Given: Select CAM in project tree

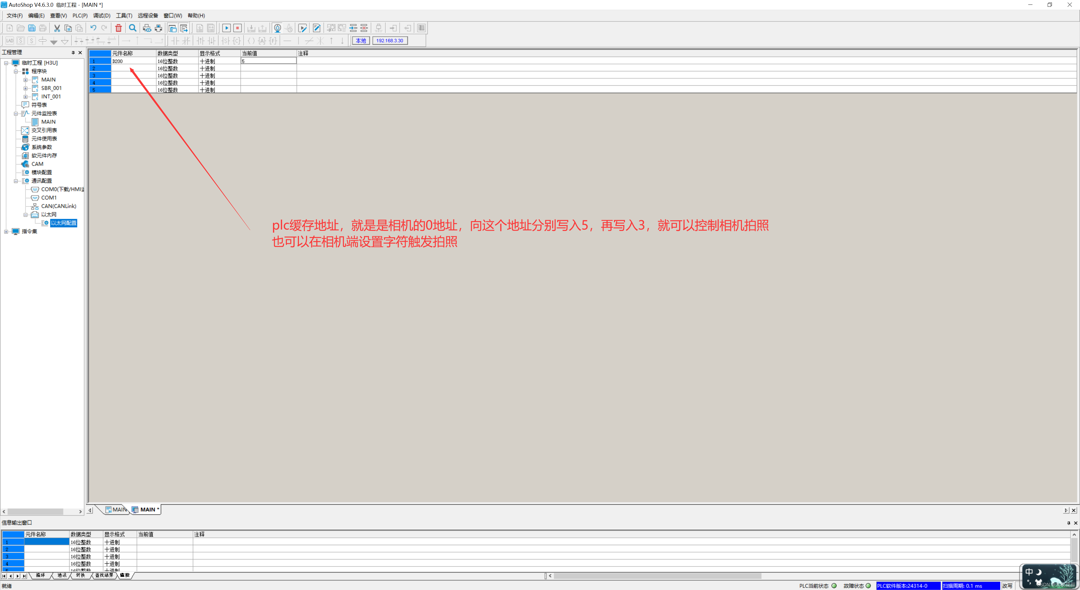Looking at the screenshot, I should tap(37, 164).
